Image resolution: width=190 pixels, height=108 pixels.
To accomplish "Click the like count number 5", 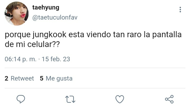I will 42,78.
